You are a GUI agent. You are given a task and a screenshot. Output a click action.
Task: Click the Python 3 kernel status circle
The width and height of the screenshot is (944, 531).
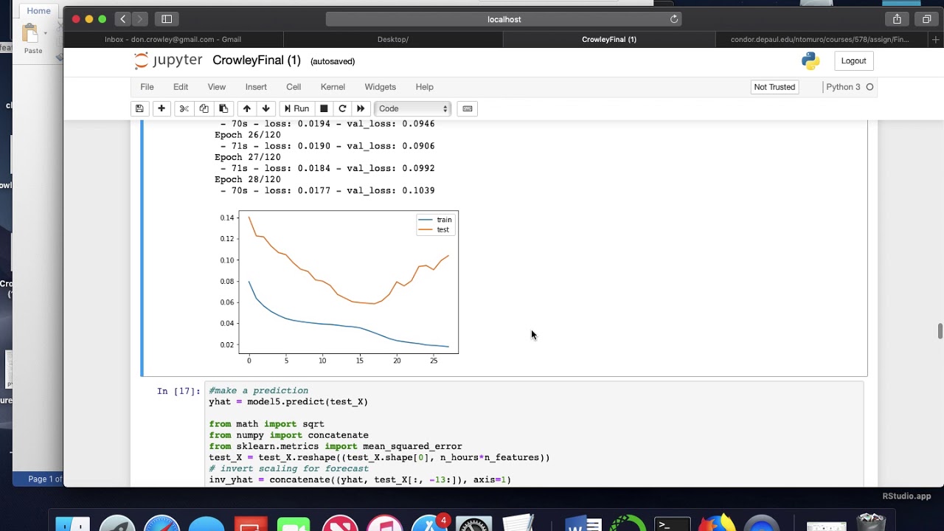pyautogui.click(x=870, y=87)
